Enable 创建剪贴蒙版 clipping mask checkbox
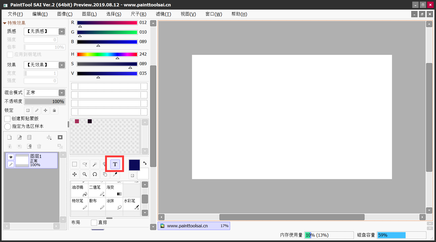This screenshot has height=242, width=436. coord(7,119)
